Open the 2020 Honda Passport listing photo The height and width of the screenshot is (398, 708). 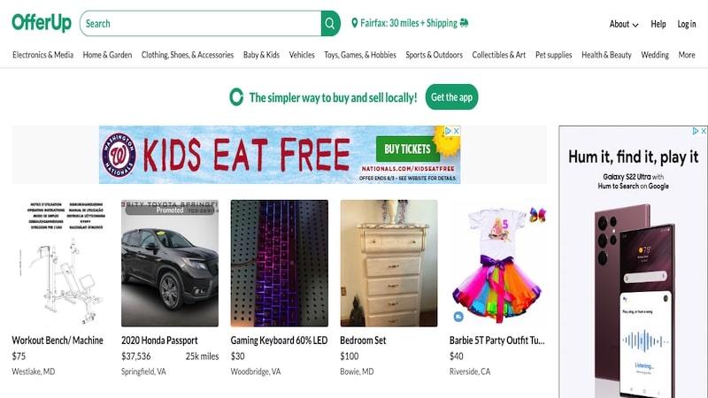pyautogui.click(x=170, y=263)
